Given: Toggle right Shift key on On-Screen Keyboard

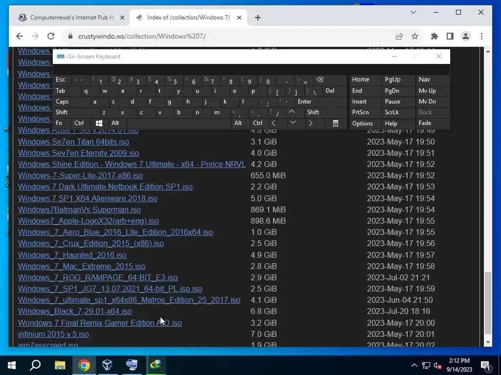Looking at the screenshot, I should pyautogui.click(x=325, y=112).
